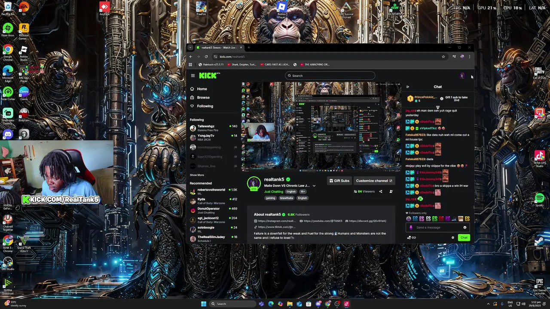Open 'THE ANNOYING OR...' bookmark
The image size is (550, 309).
click(315, 64)
